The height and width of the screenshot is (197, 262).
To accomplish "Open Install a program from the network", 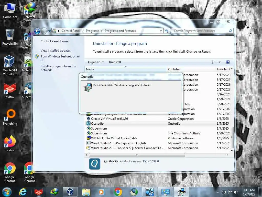I will click(x=58, y=68).
